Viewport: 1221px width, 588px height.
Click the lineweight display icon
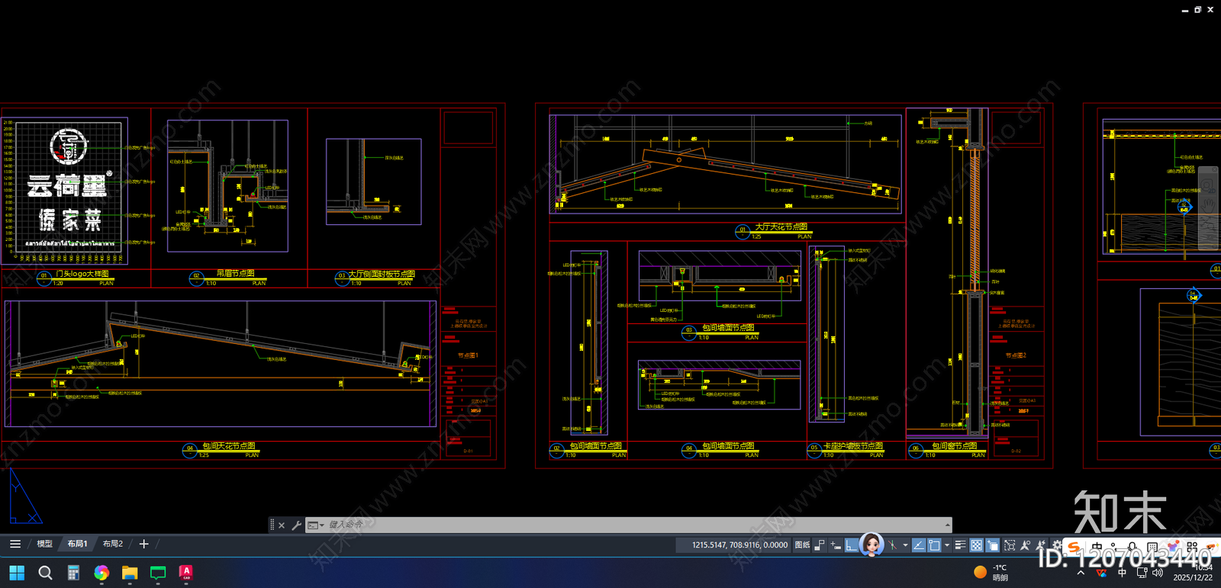(960, 545)
